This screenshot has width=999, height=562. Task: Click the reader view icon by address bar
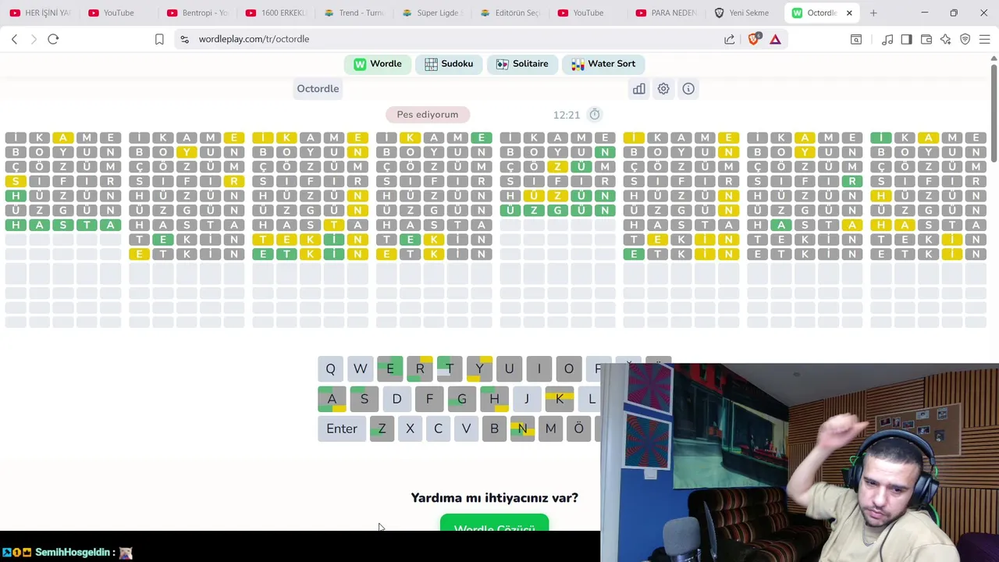[x=856, y=39]
